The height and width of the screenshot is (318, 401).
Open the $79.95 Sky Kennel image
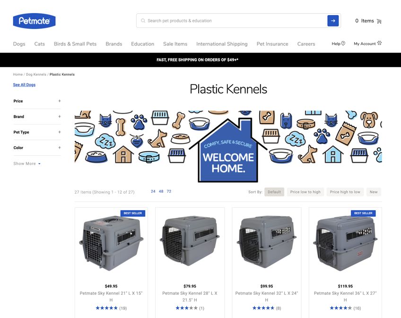click(x=190, y=241)
